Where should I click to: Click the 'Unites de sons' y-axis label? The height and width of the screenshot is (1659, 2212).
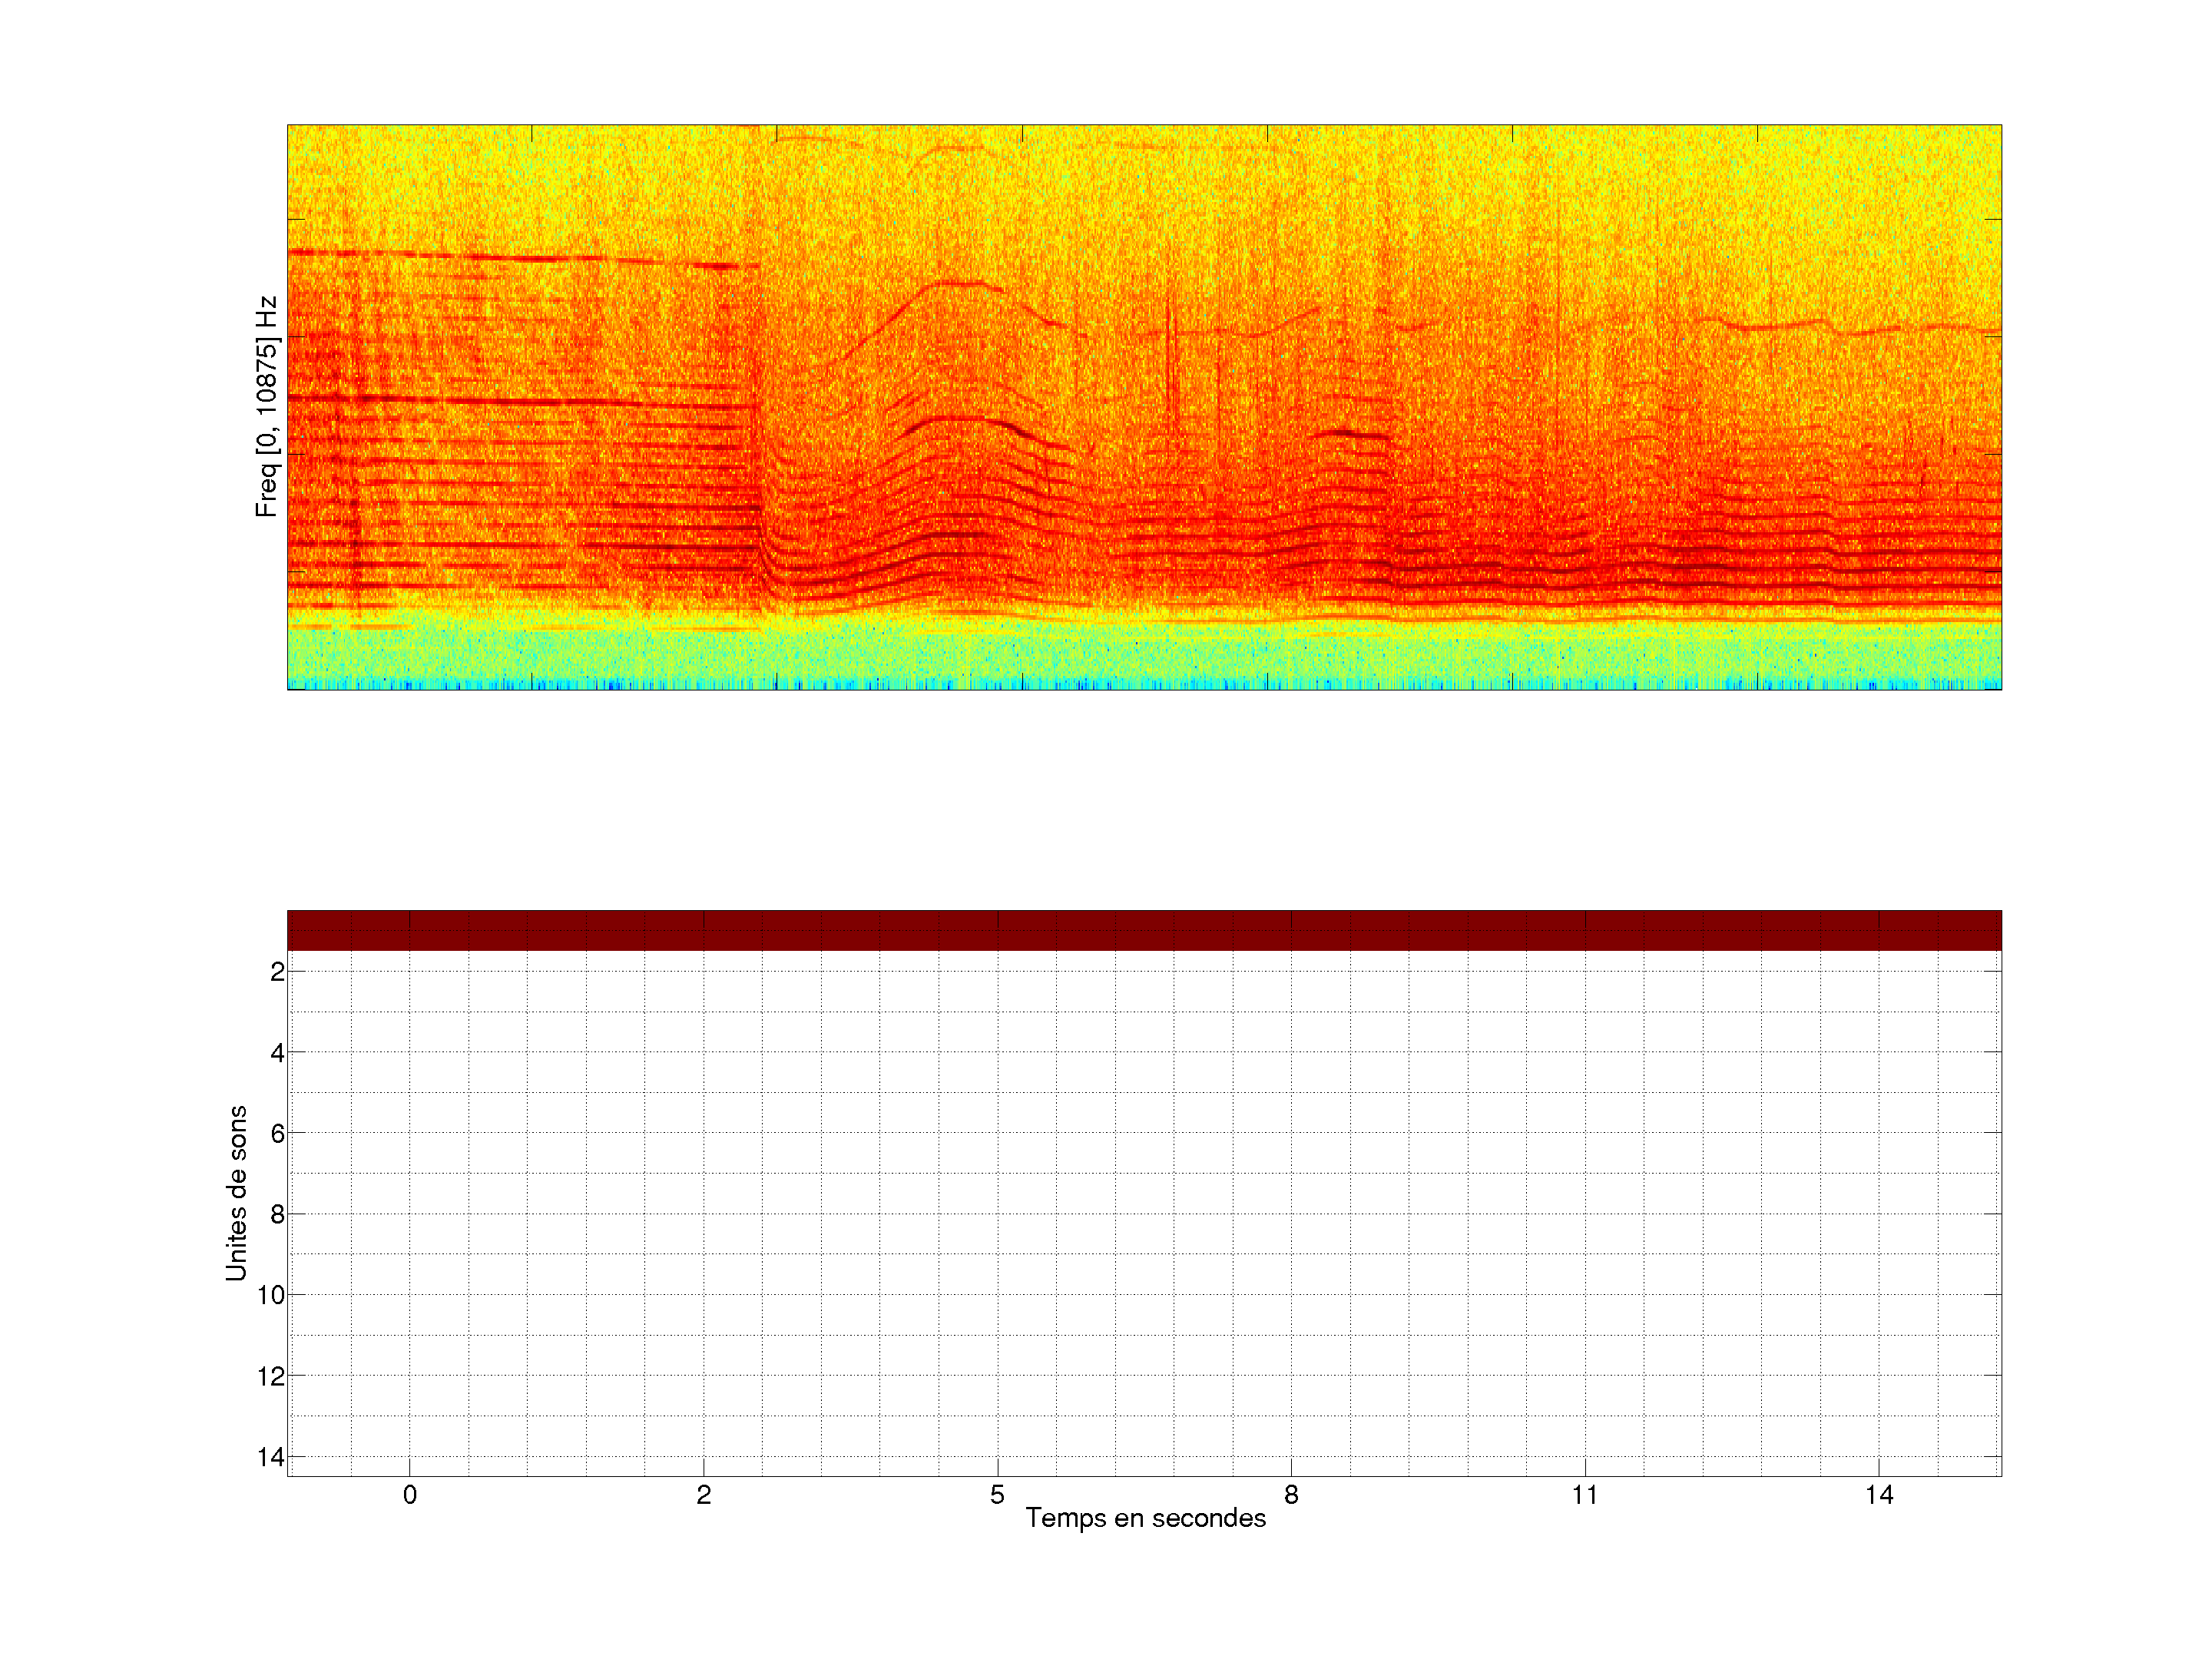(x=237, y=1193)
